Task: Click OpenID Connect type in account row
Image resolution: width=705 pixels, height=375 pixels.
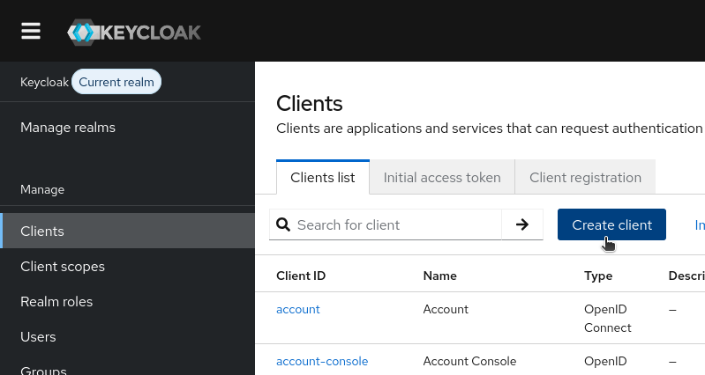Action: click(607, 319)
